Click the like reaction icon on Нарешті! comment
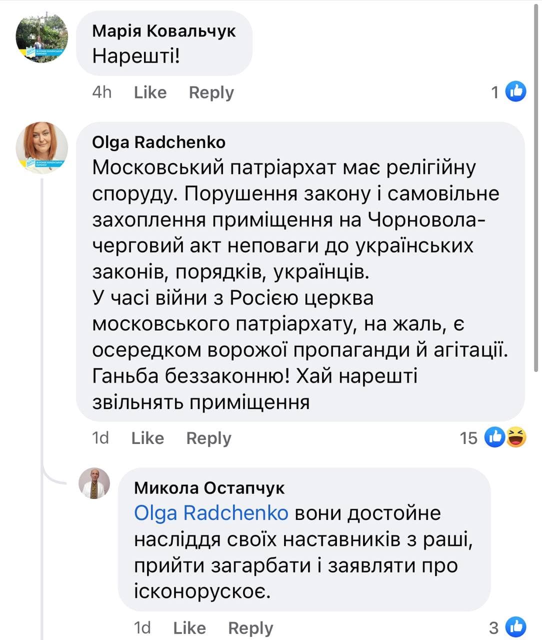Screen dimensions: 542x640 (515, 91)
